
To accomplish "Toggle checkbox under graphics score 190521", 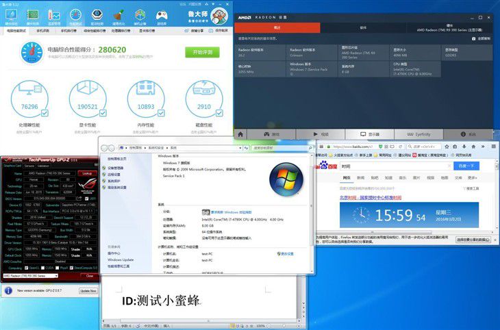I will coord(103,113).
